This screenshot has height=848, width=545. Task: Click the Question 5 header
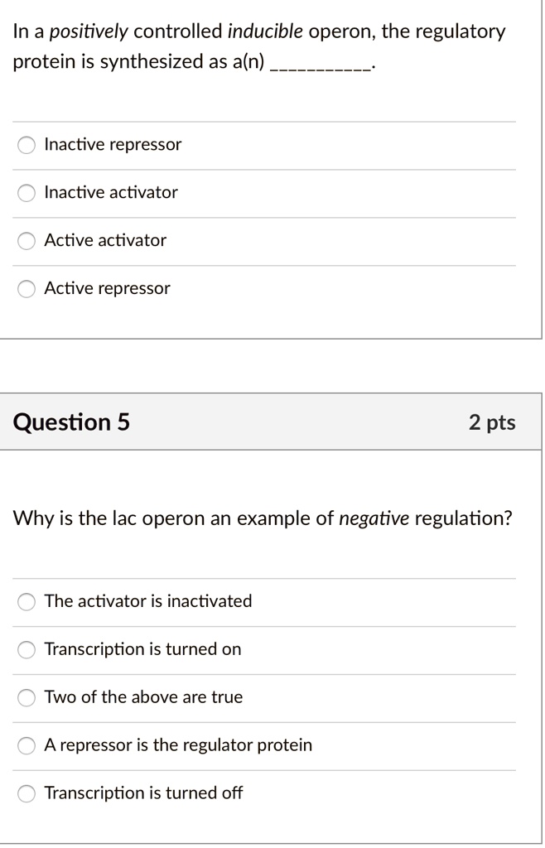(70, 422)
